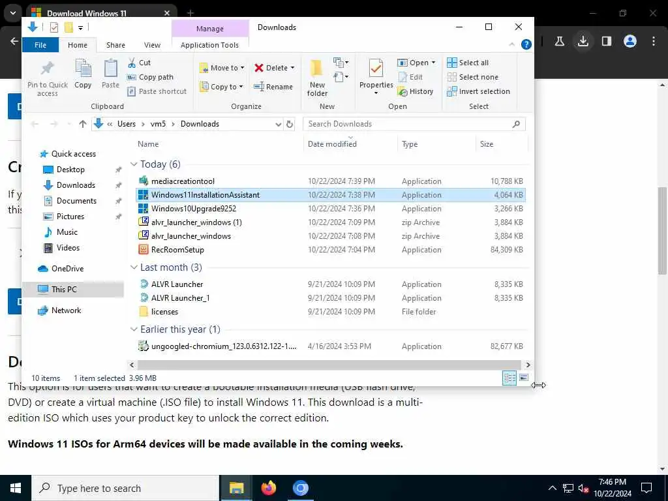Image resolution: width=668 pixels, height=501 pixels.
Task: Collapse Earlier this year group
Action: pos(134,329)
